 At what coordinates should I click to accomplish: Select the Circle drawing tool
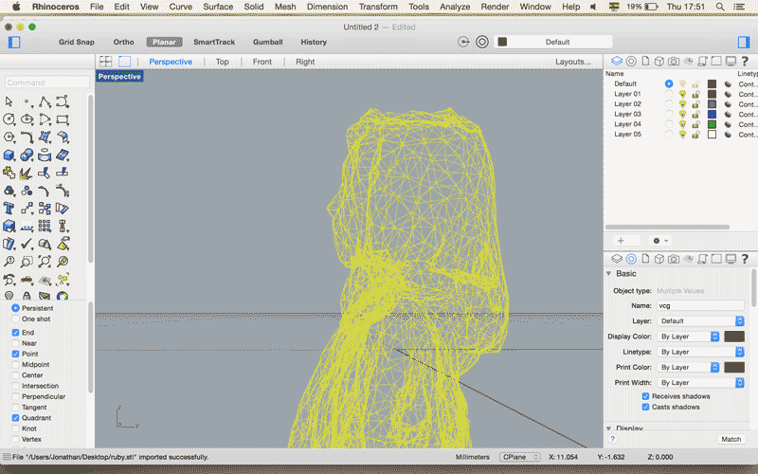click(9, 119)
